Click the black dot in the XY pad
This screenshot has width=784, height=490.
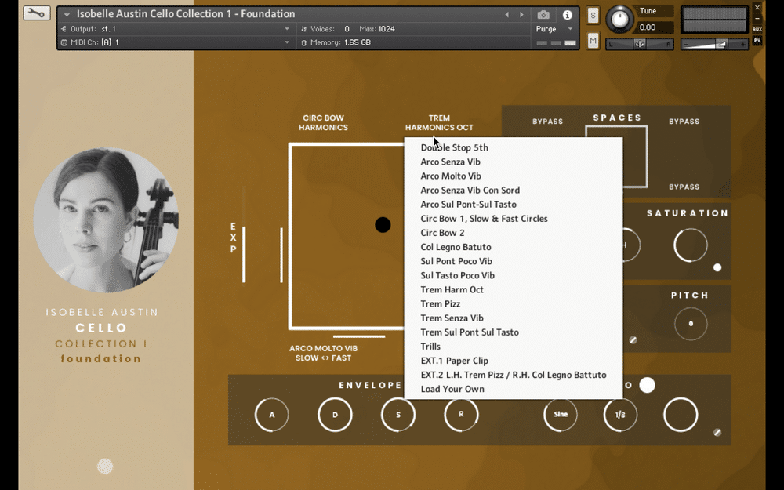coord(383,225)
